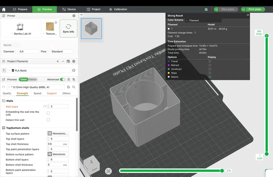273x177 pixels.
Task: Reset Wall loops to default value
Action: 45,107
